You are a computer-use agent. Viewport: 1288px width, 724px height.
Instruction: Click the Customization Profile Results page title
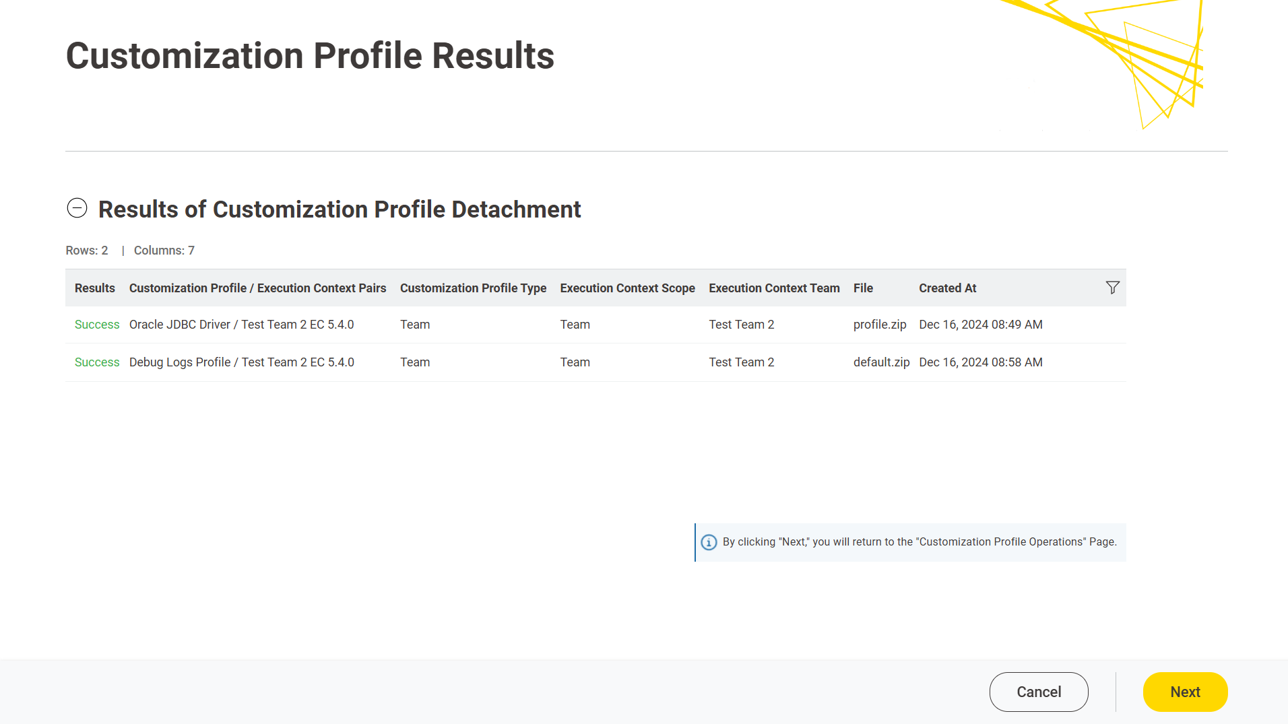tap(310, 55)
